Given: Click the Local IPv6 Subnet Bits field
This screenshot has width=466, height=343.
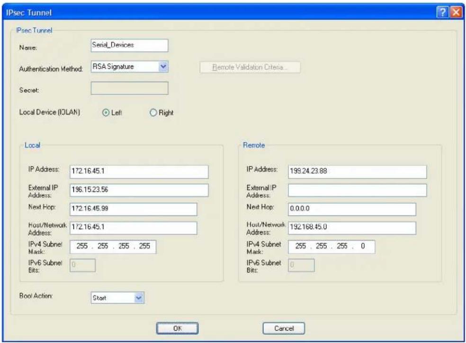Looking at the screenshot, I should (82, 266).
